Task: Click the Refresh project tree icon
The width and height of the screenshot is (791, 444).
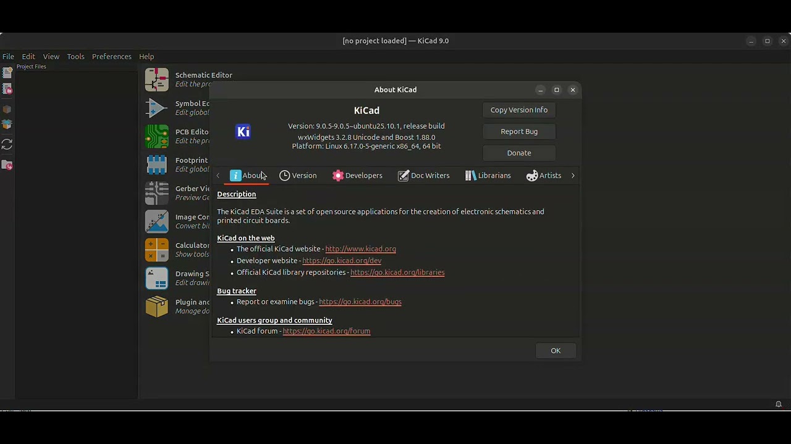Action: tap(7, 144)
